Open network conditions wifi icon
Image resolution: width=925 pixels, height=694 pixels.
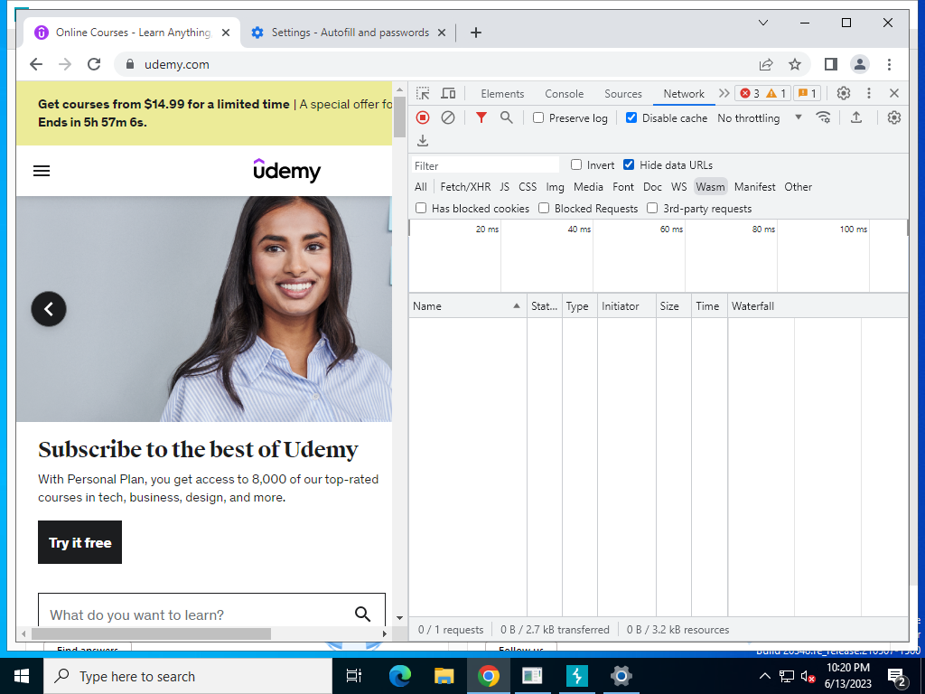824,117
